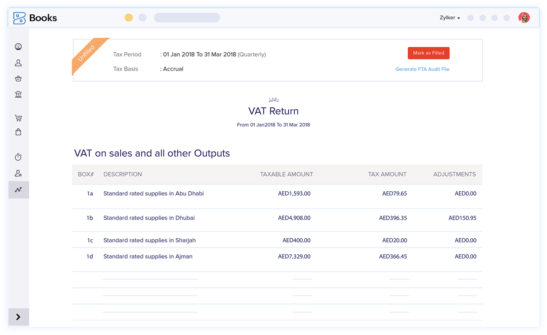Click the Books logo

tap(35, 18)
